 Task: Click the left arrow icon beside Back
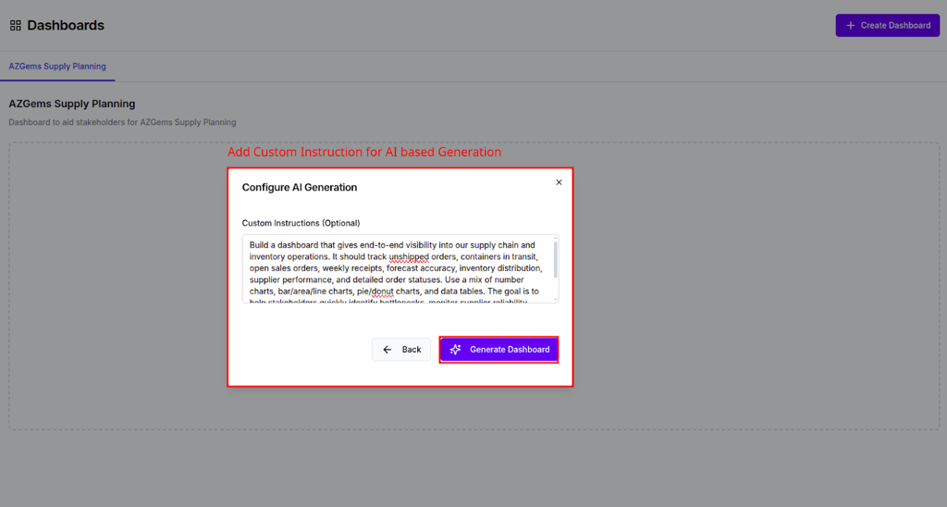[387, 350]
